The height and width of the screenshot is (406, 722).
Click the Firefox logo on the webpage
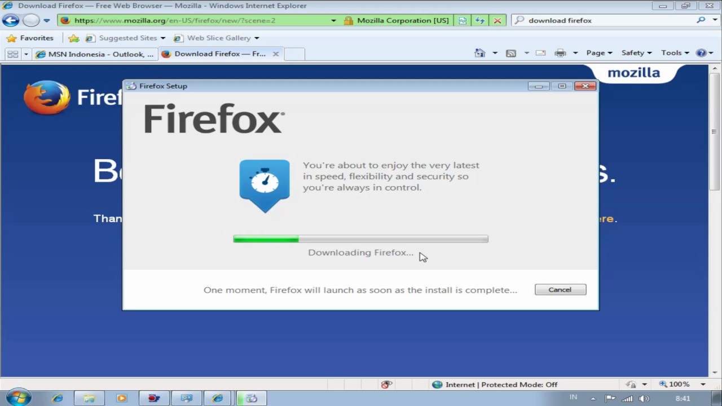pos(47,97)
